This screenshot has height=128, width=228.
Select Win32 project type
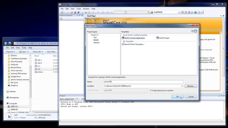96,40
